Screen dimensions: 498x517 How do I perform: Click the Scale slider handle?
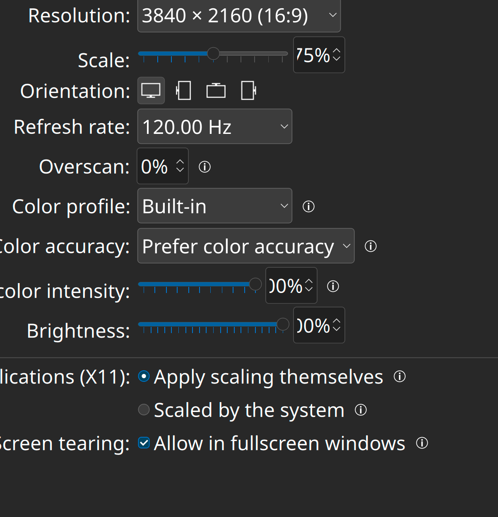click(x=213, y=53)
